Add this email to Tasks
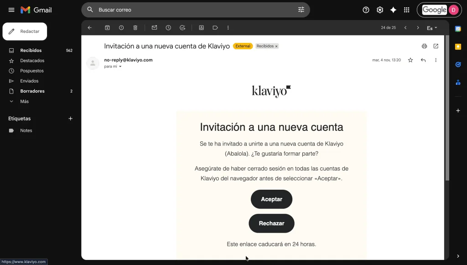Image resolution: width=467 pixels, height=265 pixels. pyautogui.click(x=182, y=28)
